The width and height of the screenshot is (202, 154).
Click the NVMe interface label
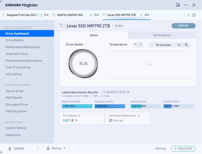119,26
